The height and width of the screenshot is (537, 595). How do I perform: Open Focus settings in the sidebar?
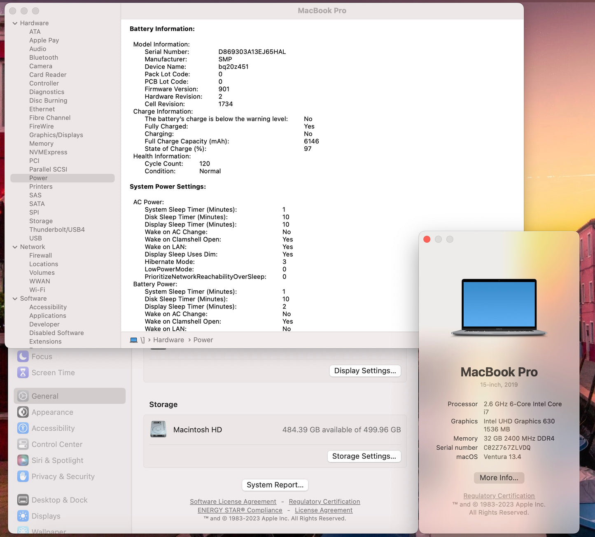[41, 357]
